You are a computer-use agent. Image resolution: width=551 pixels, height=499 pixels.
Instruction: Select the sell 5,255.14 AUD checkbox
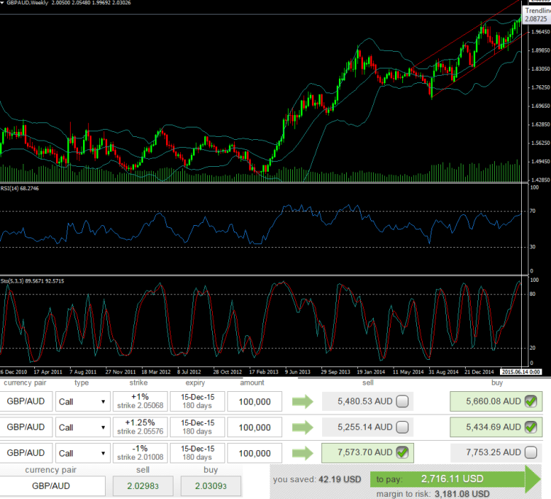point(402,427)
